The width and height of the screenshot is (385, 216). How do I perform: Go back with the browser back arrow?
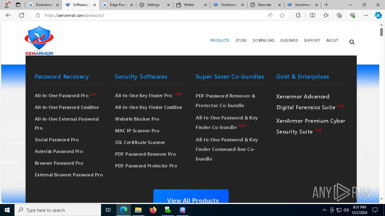click(8, 15)
